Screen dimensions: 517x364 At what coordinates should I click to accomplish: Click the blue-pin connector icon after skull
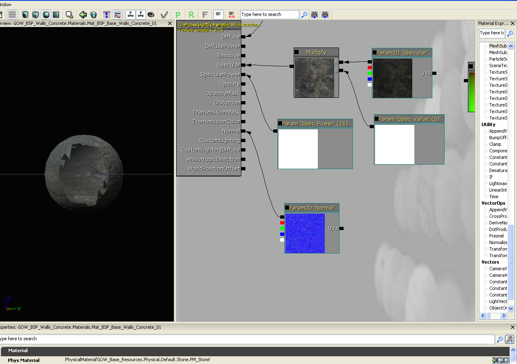pos(107,15)
